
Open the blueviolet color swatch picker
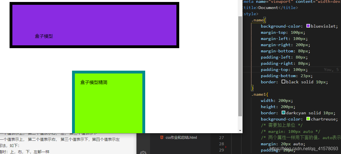click(x=308, y=26)
